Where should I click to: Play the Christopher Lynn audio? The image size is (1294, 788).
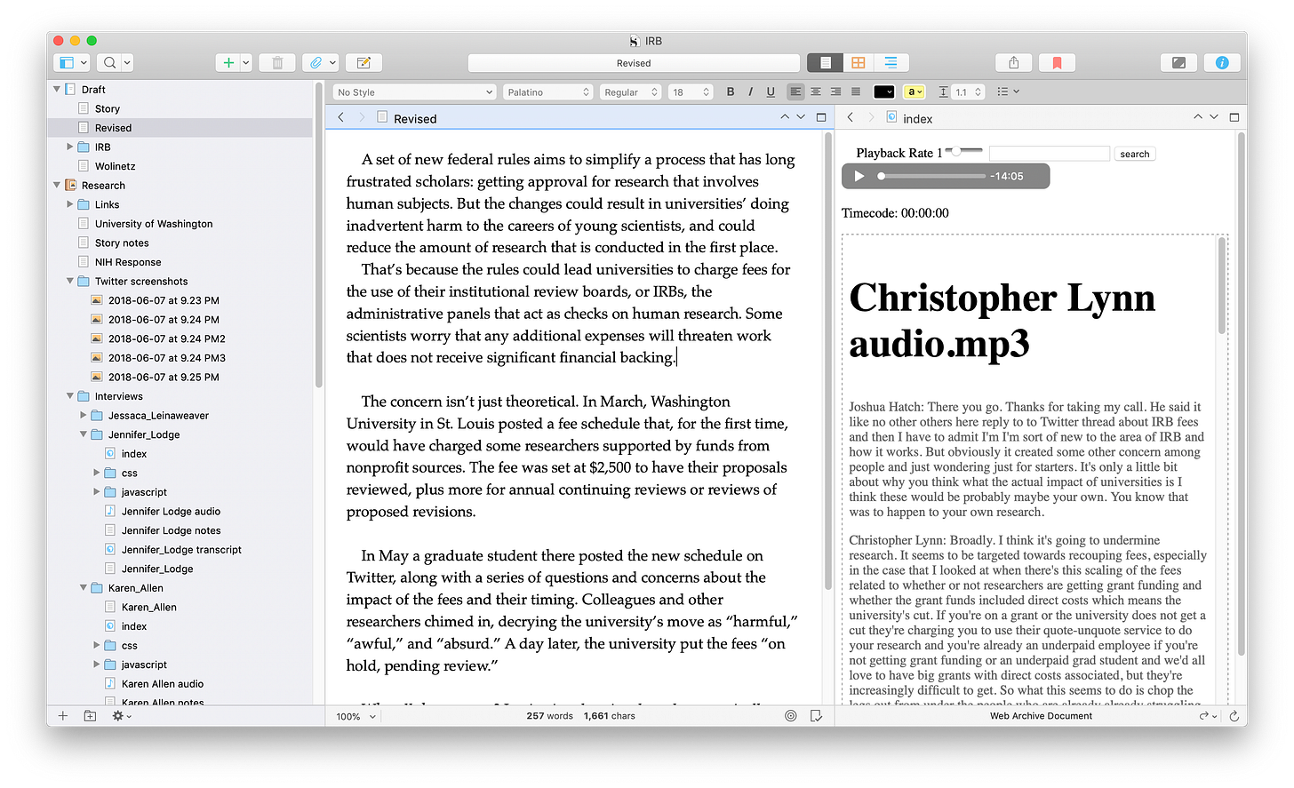click(859, 176)
